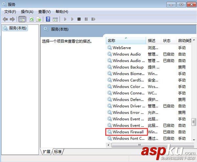The height and width of the screenshot is (162, 197).
Task: Select the Windows Firewall service
Action: click(149, 132)
